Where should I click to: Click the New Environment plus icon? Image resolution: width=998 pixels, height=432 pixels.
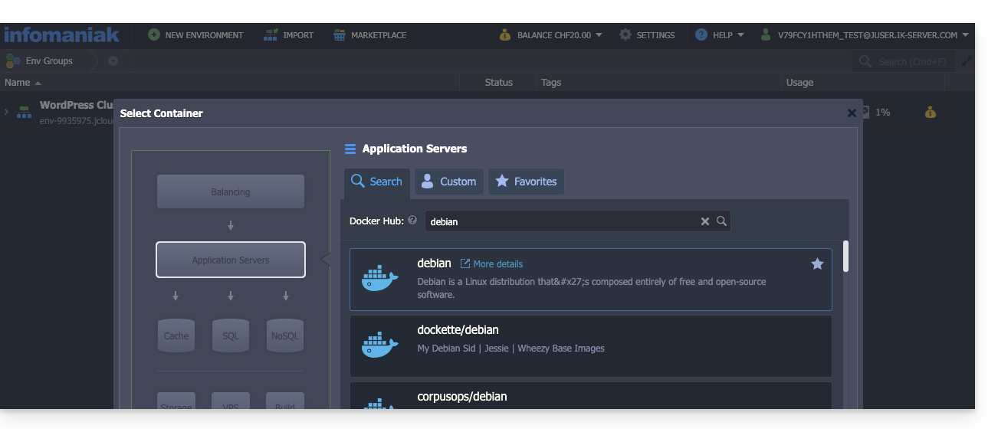[x=154, y=35]
